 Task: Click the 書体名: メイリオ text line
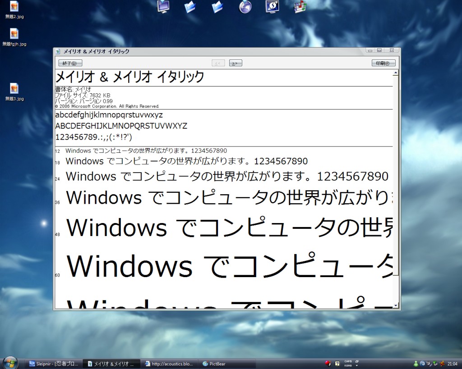coord(73,89)
